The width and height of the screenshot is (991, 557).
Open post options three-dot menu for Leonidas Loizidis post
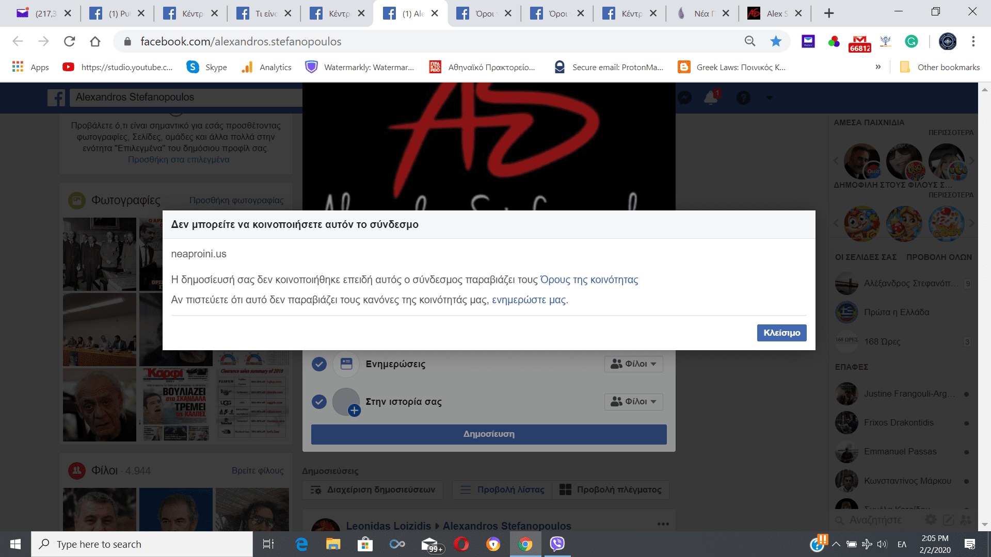pyautogui.click(x=663, y=524)
